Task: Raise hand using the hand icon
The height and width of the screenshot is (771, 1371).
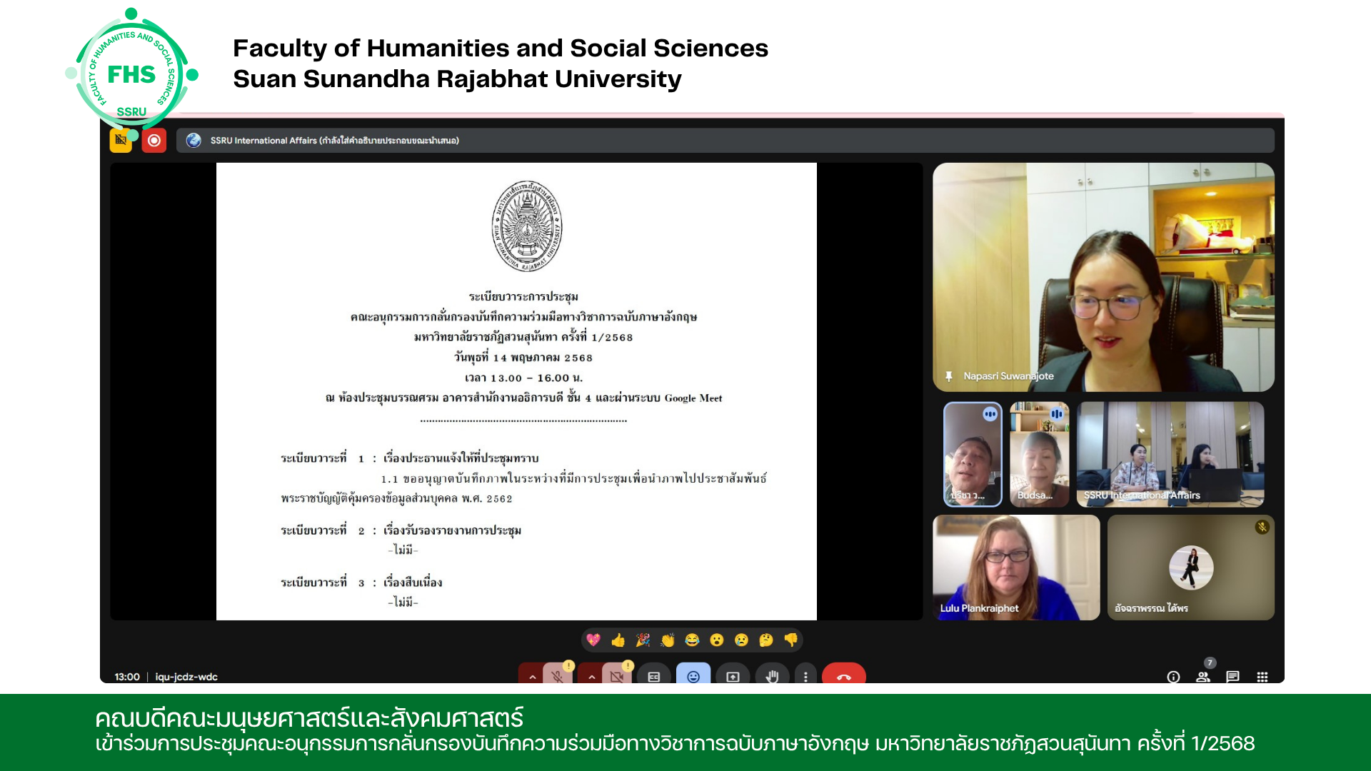Action: pyautogui.click(x=772, y=676)
